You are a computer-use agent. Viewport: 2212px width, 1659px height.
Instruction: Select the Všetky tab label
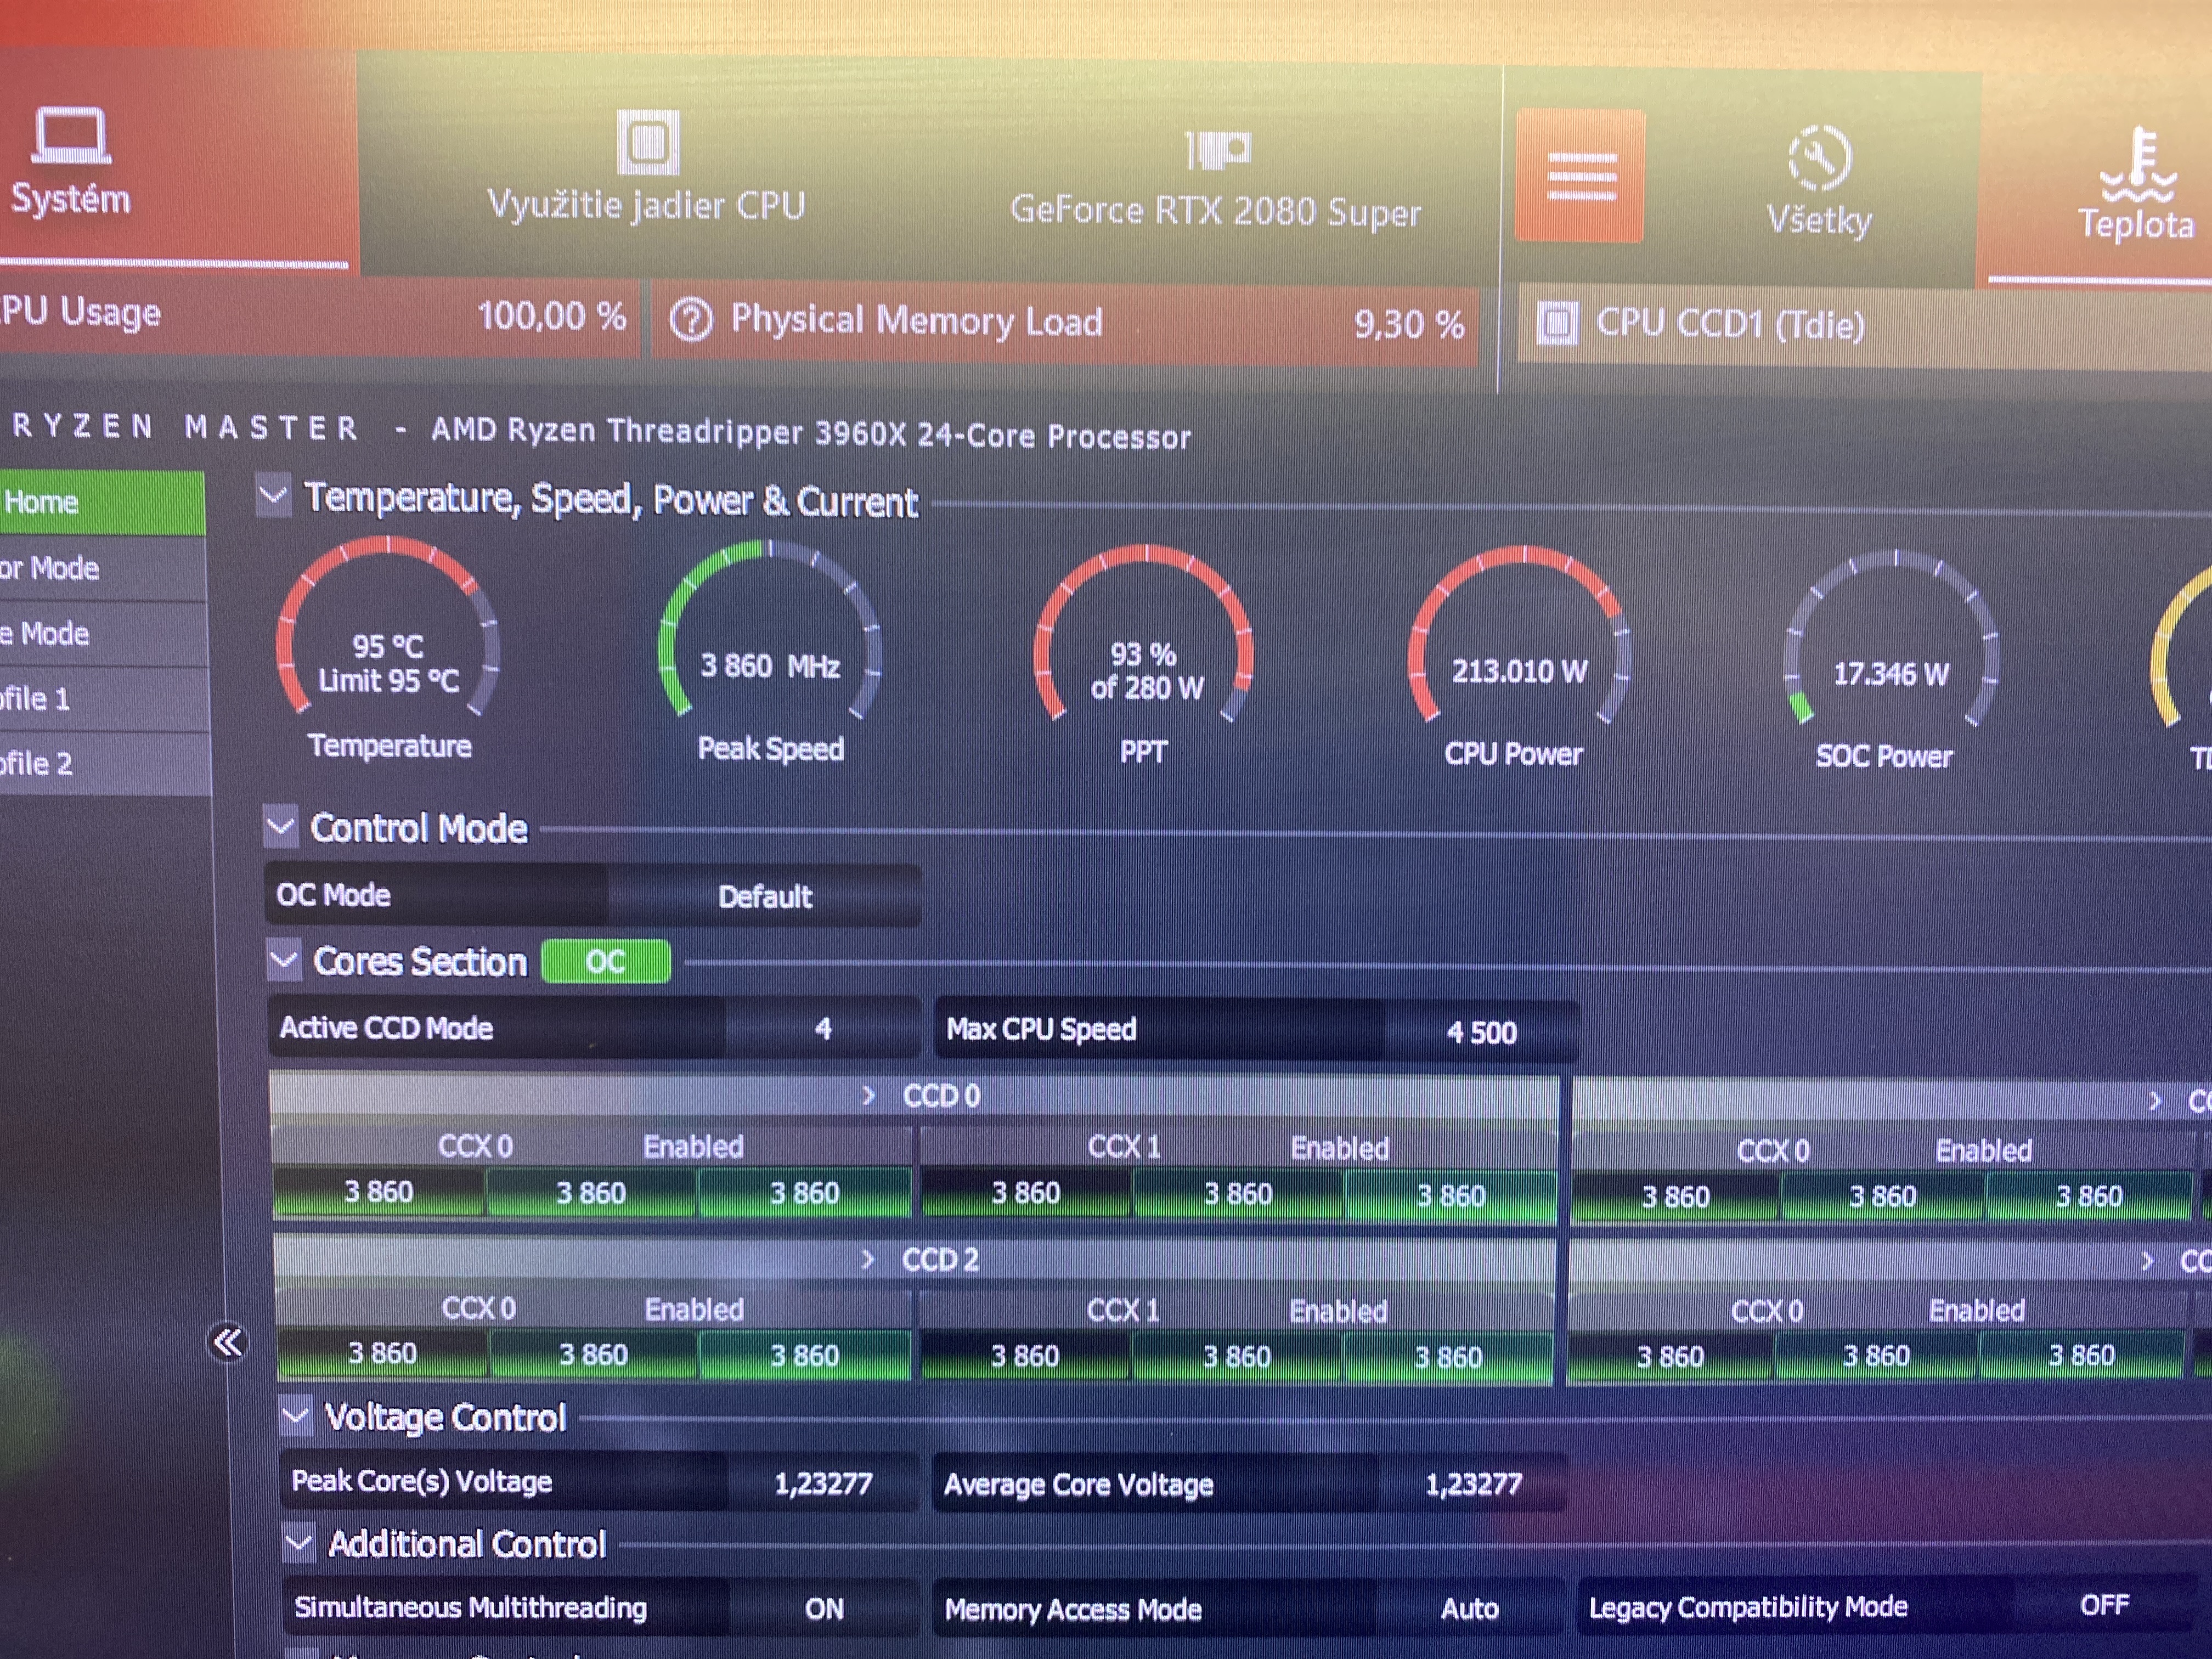coord(1819,219)
